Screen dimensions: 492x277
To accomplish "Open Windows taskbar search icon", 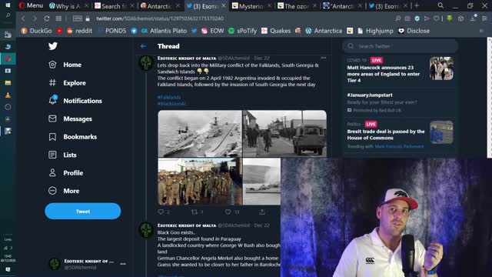I will (8, 15).
